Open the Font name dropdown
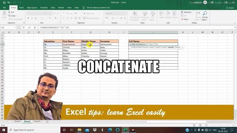 click(x=43, y=13)
